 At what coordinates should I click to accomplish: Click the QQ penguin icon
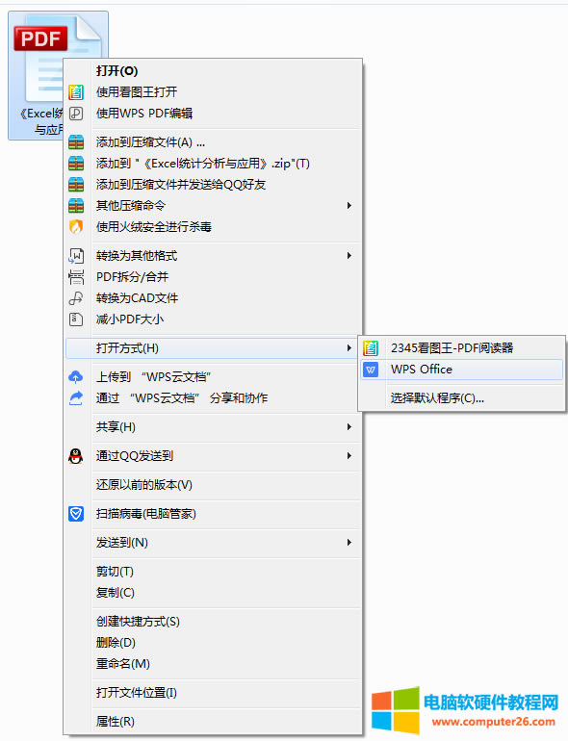(76, 456)
